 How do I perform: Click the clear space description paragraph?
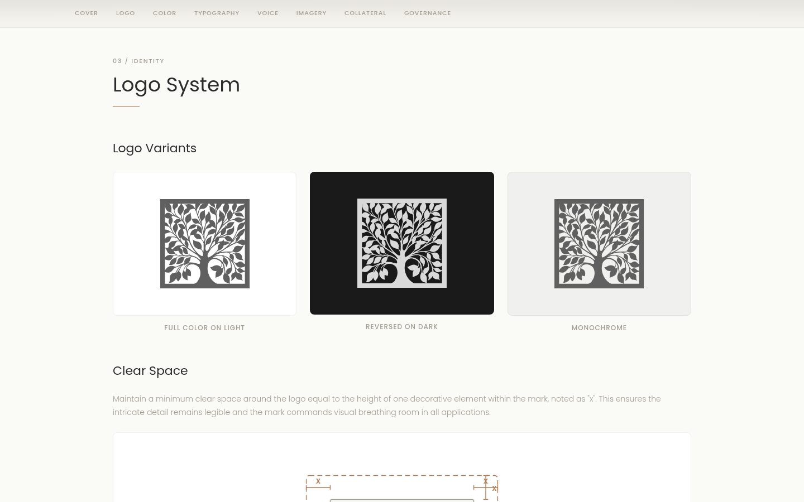387,406
